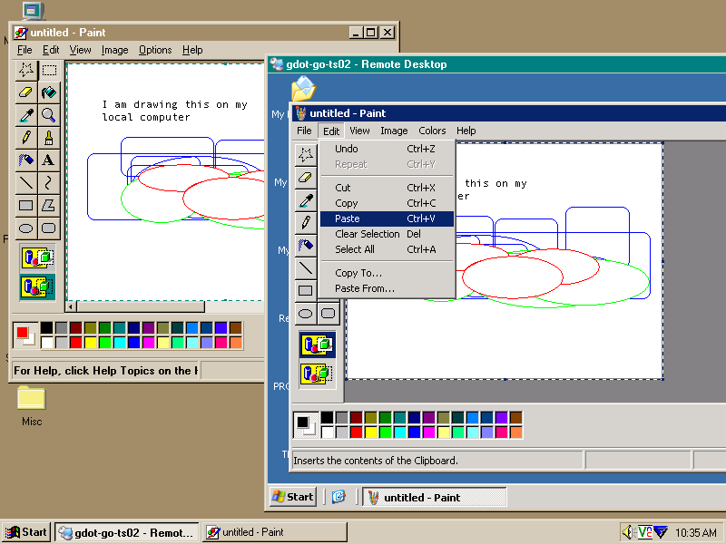
Task: Select the Text tool in Paint toolbox
Action: [49, 160]
